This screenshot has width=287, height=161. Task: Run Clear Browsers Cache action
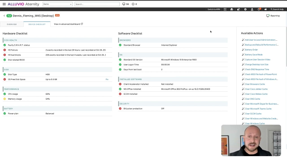click(x=255, y=84)
